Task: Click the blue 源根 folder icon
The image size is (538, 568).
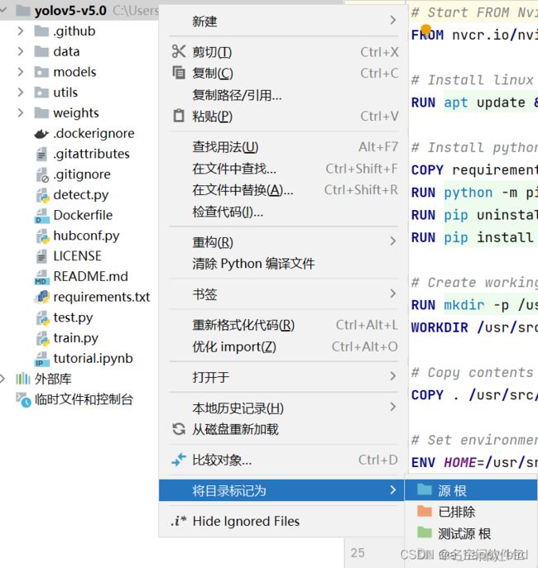Action: click(425, 489)
